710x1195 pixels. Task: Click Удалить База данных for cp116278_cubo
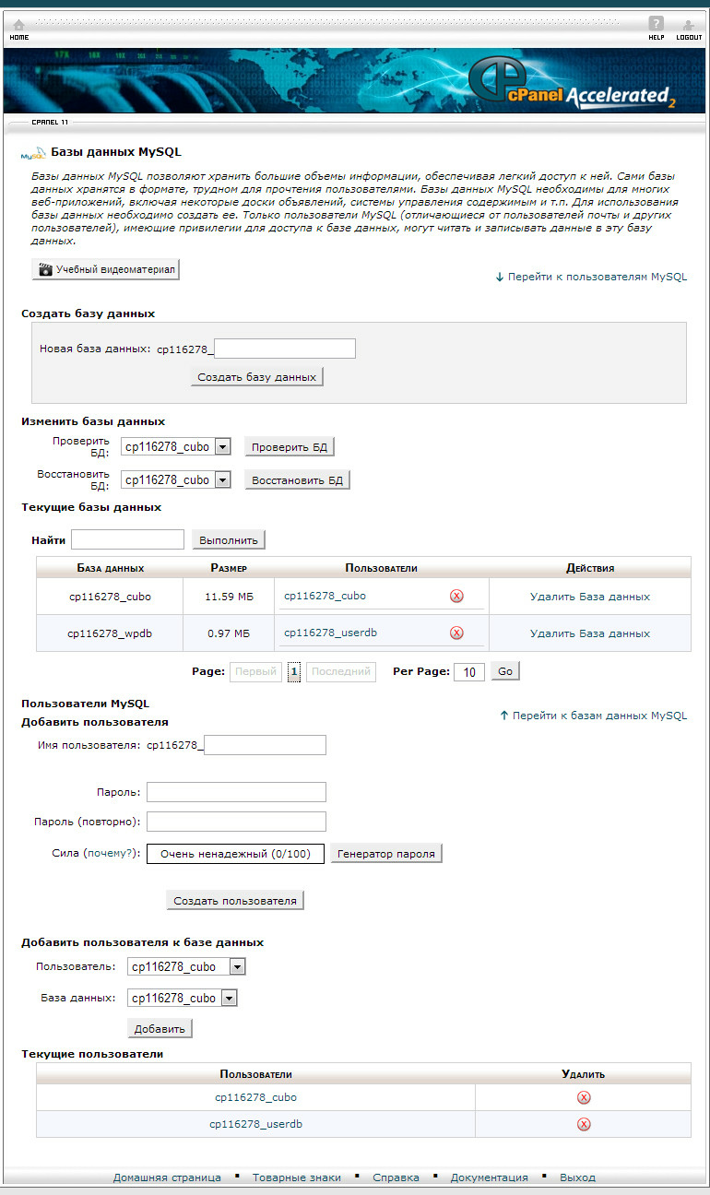[x=590, y=597]
